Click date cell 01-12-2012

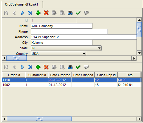point(60,85)
